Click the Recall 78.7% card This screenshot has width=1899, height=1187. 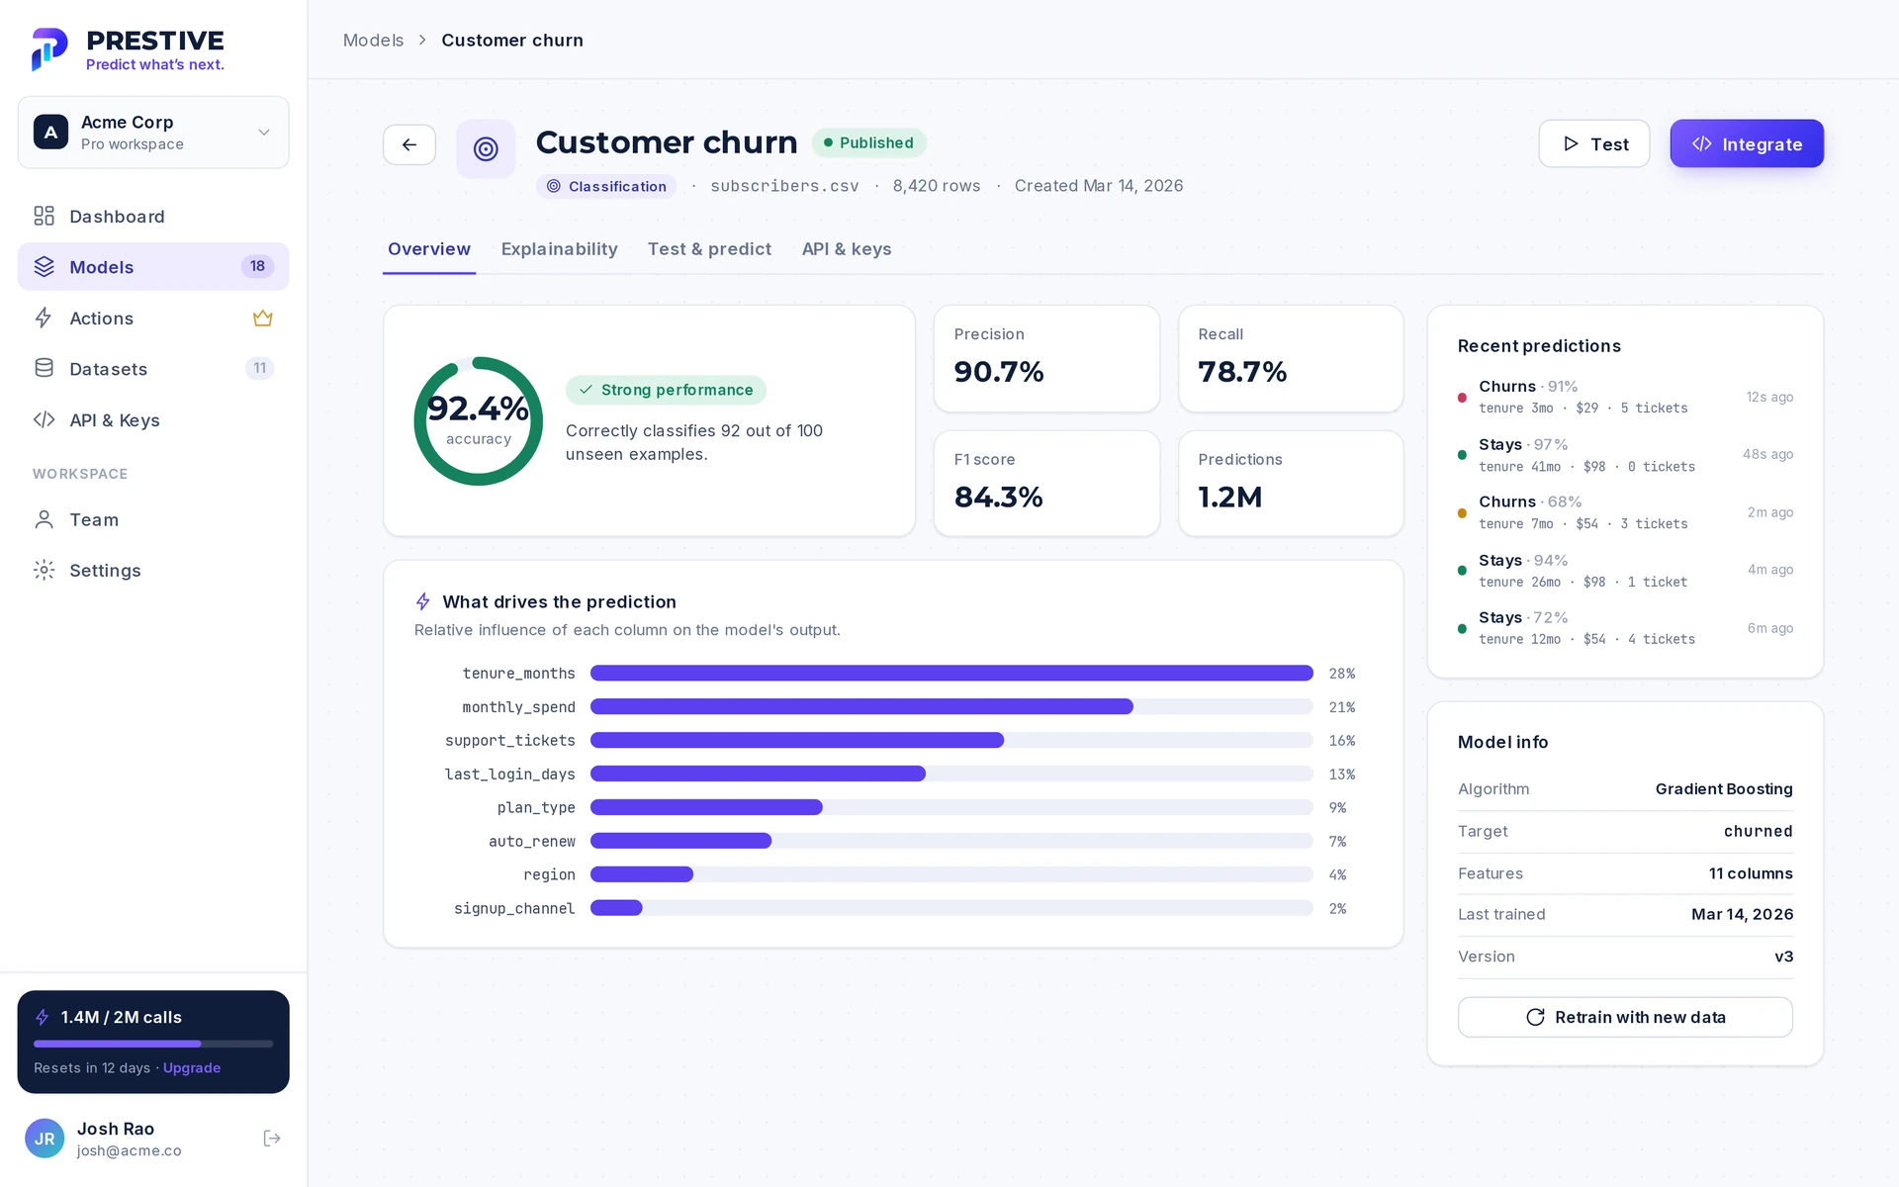point(1291,358)
